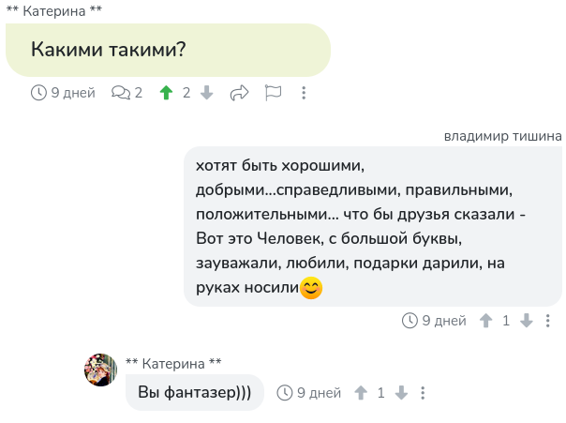Image resolution: width=566 pixels, height=423 pixels.
Task: Share the "Какими такими?" comment via arrow icon
Action: [x=239, y=93]
